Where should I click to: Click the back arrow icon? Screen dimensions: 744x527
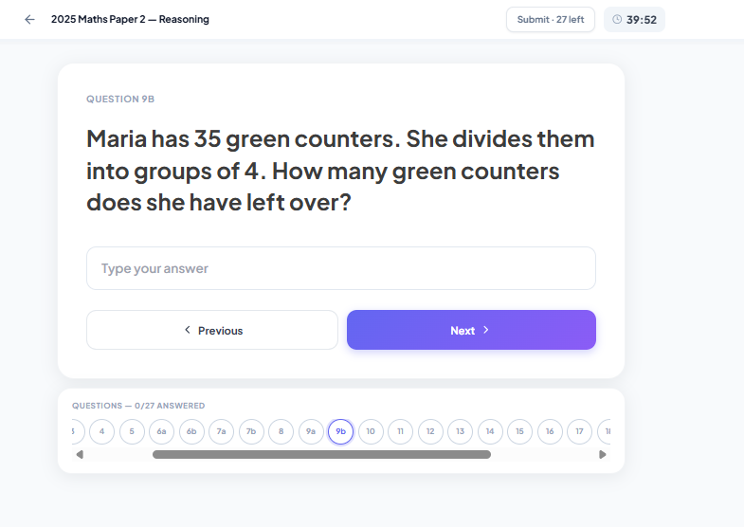[29, 19]
